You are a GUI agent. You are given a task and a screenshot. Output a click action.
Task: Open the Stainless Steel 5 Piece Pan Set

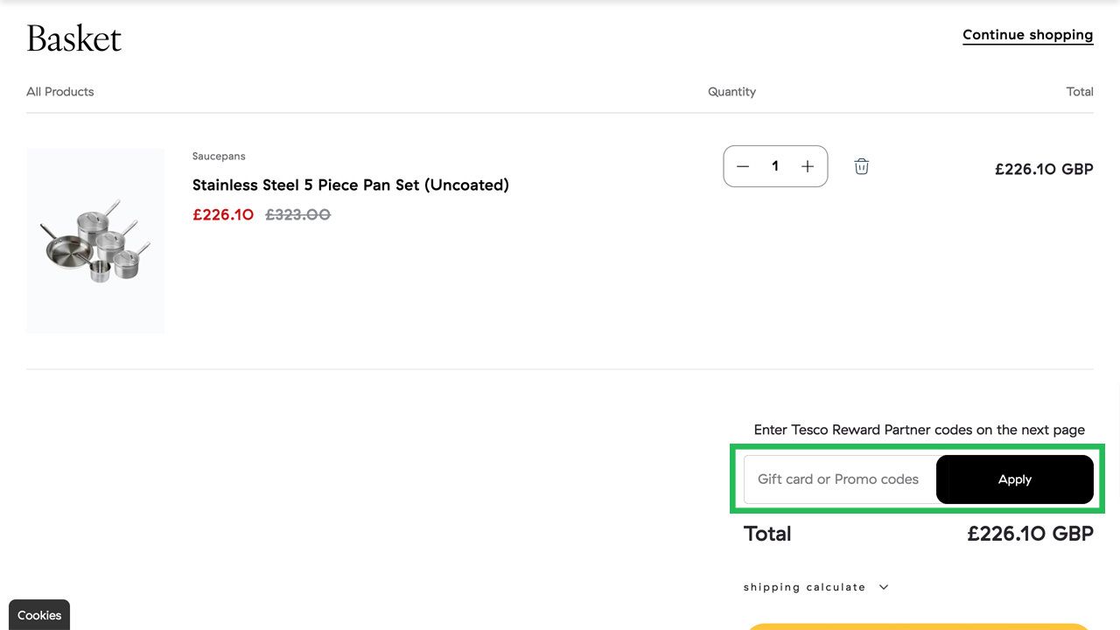click(x=350, y=185)
